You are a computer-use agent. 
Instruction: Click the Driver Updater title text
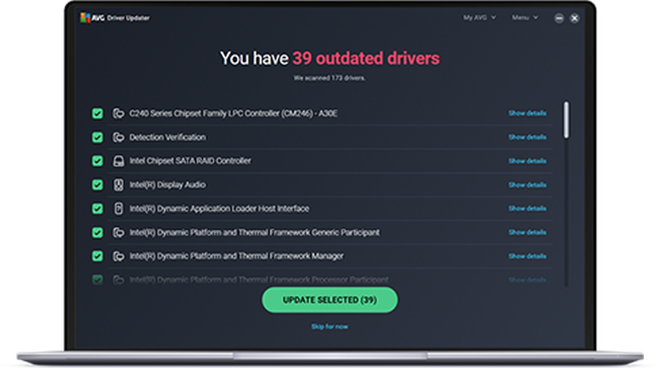click(129, 18)
